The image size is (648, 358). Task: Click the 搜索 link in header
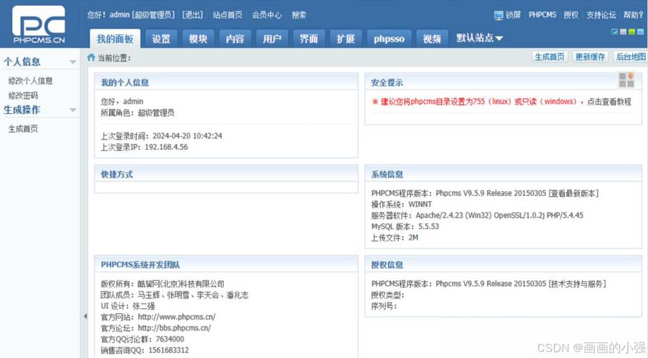coord(299,15)
